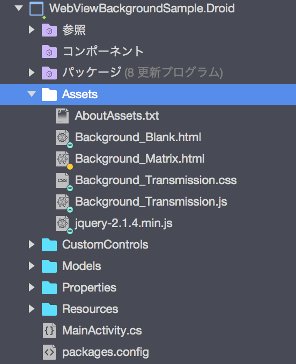Select the CustomControls folder label
This screenshot has height=364, width=296.
[105, 245]
